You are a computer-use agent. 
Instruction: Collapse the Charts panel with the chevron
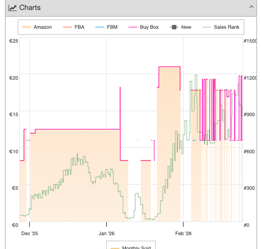click(x=251, y=7)
